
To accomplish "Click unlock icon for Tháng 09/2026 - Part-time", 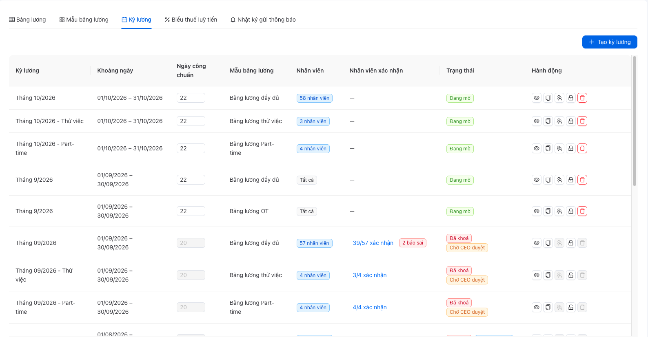I will pyautogui.click(x=571, y=307).
